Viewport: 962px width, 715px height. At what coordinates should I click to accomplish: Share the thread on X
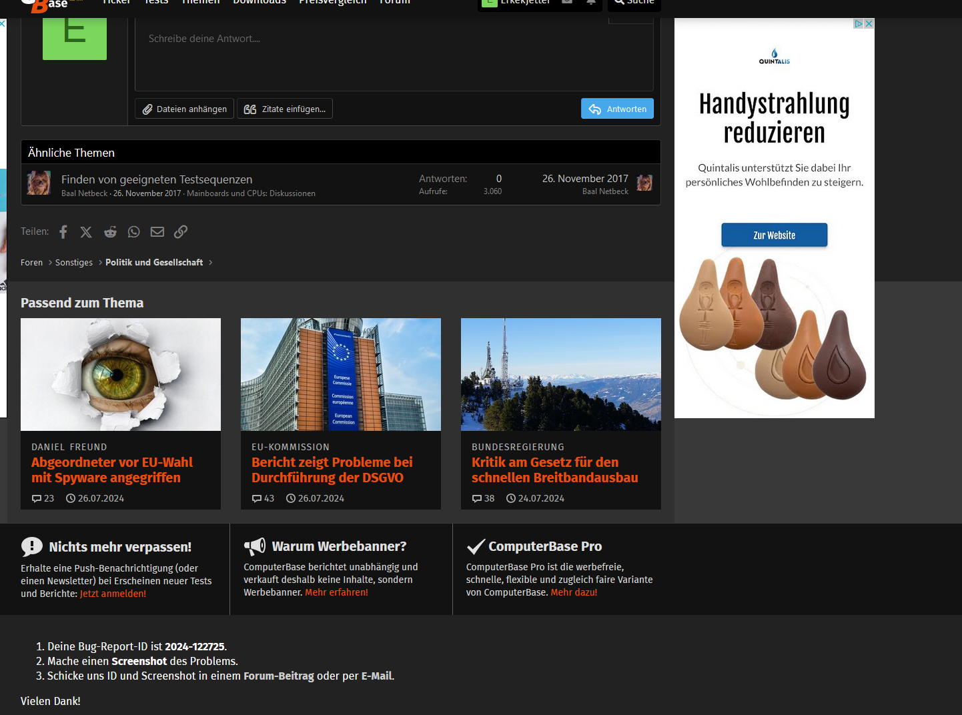(86, 231)
